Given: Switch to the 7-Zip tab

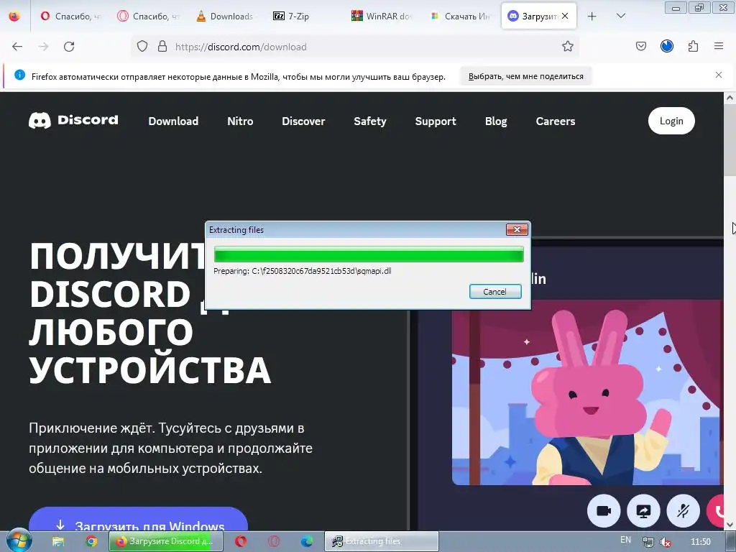Looking at the screenshot, I should click(x=304, y=17).
